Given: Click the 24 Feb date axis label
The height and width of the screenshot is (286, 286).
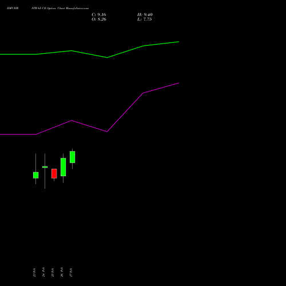Looking at the screenshot, I should (43, 272).
